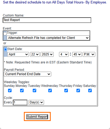
Task: Uncheck the Tuesday checkbox
Action: 34,91
